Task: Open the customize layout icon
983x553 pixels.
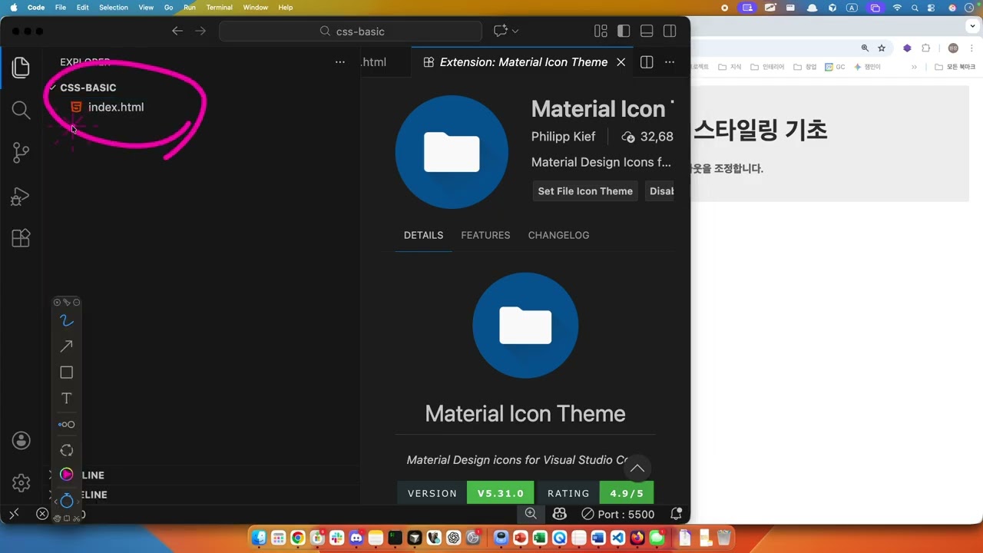Action: tap(601, 31)
